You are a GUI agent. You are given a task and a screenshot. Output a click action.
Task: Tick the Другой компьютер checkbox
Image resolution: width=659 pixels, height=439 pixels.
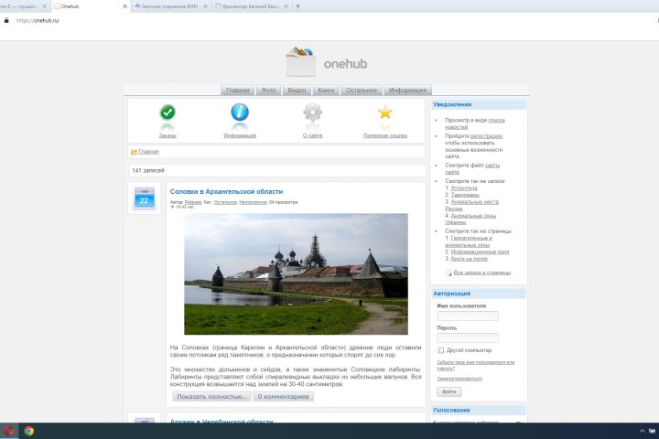point(441,350)
